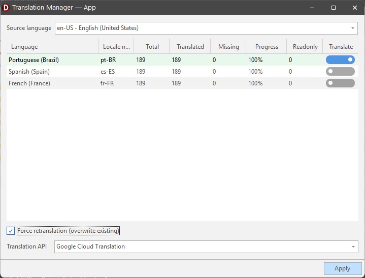Screen dimensions: 365x278
Task: Sort by the Locale name column header
Action: (x=116, y=47)
